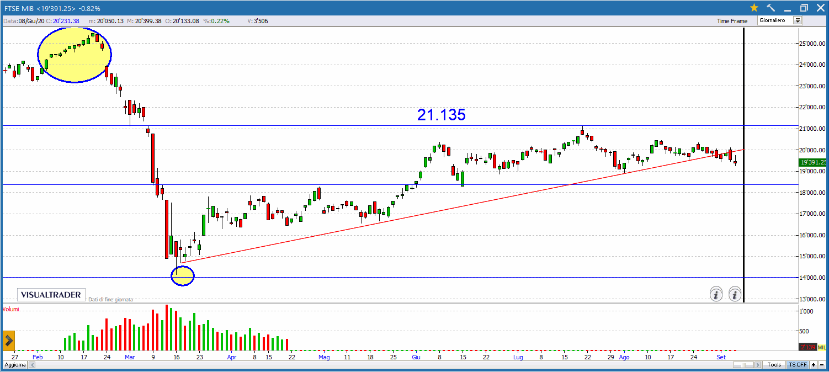Click the 14'000.00 price axis label

813,278
